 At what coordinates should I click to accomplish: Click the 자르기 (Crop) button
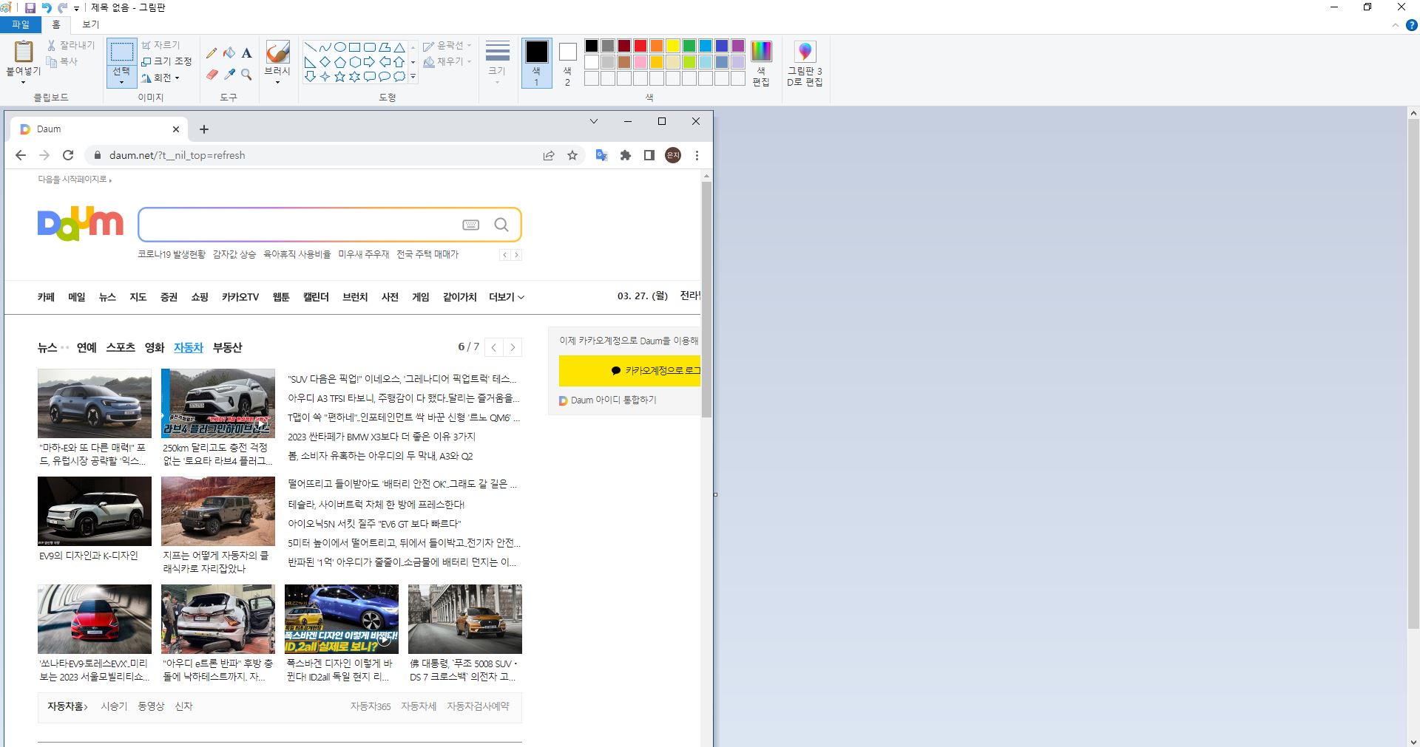click(x=160, y=45)
